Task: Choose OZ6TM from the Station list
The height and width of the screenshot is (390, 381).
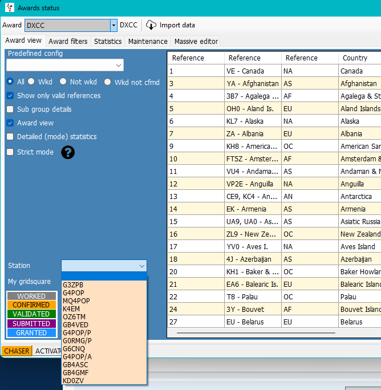Action: [104, 316]
